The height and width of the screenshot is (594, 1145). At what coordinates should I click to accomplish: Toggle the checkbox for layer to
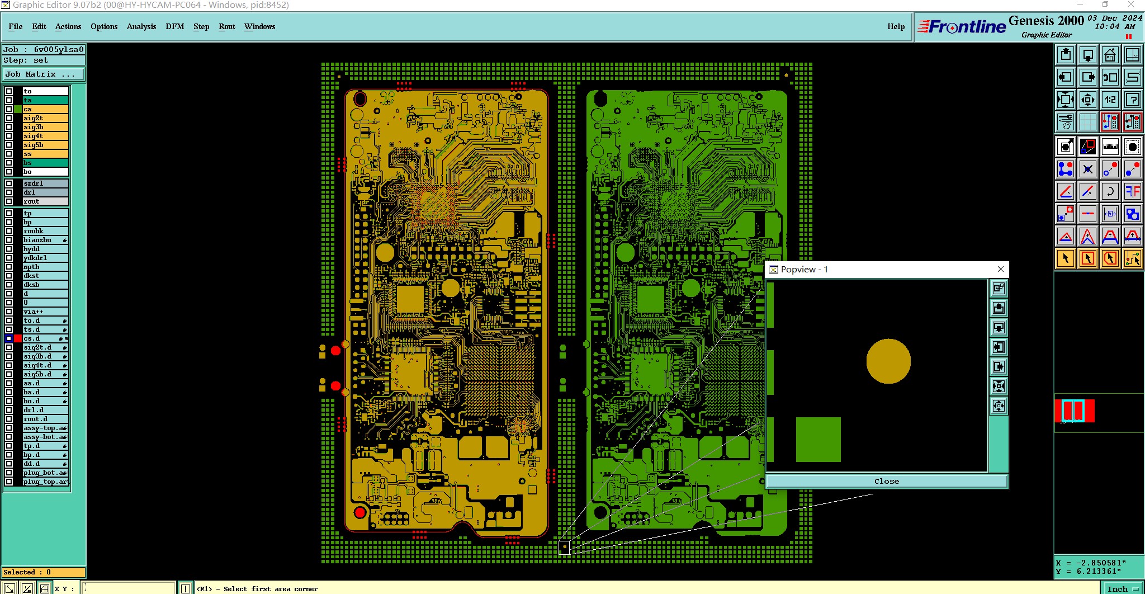click(9, 91)
